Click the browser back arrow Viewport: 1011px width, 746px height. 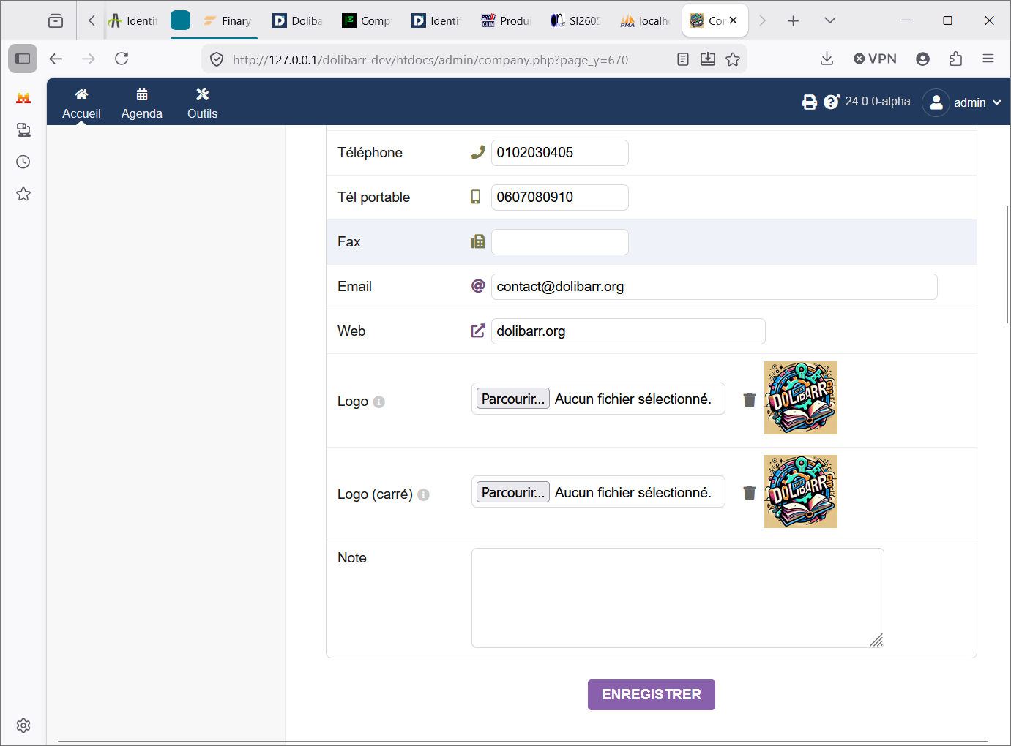(x=56, y=59)
